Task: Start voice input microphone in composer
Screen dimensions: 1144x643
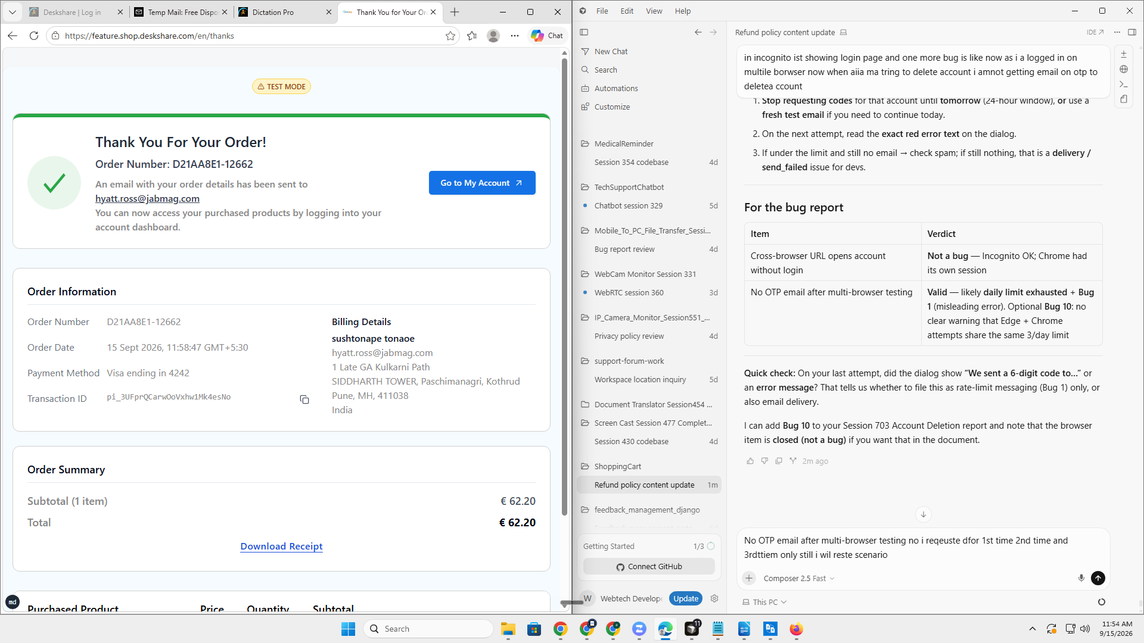Action: point(1081,578)
